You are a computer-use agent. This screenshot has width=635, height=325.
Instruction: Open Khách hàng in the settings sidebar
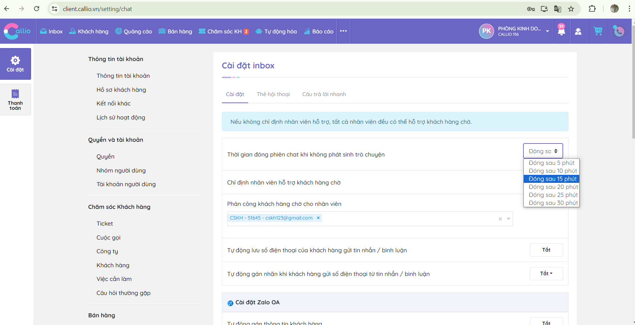[113, 265]
